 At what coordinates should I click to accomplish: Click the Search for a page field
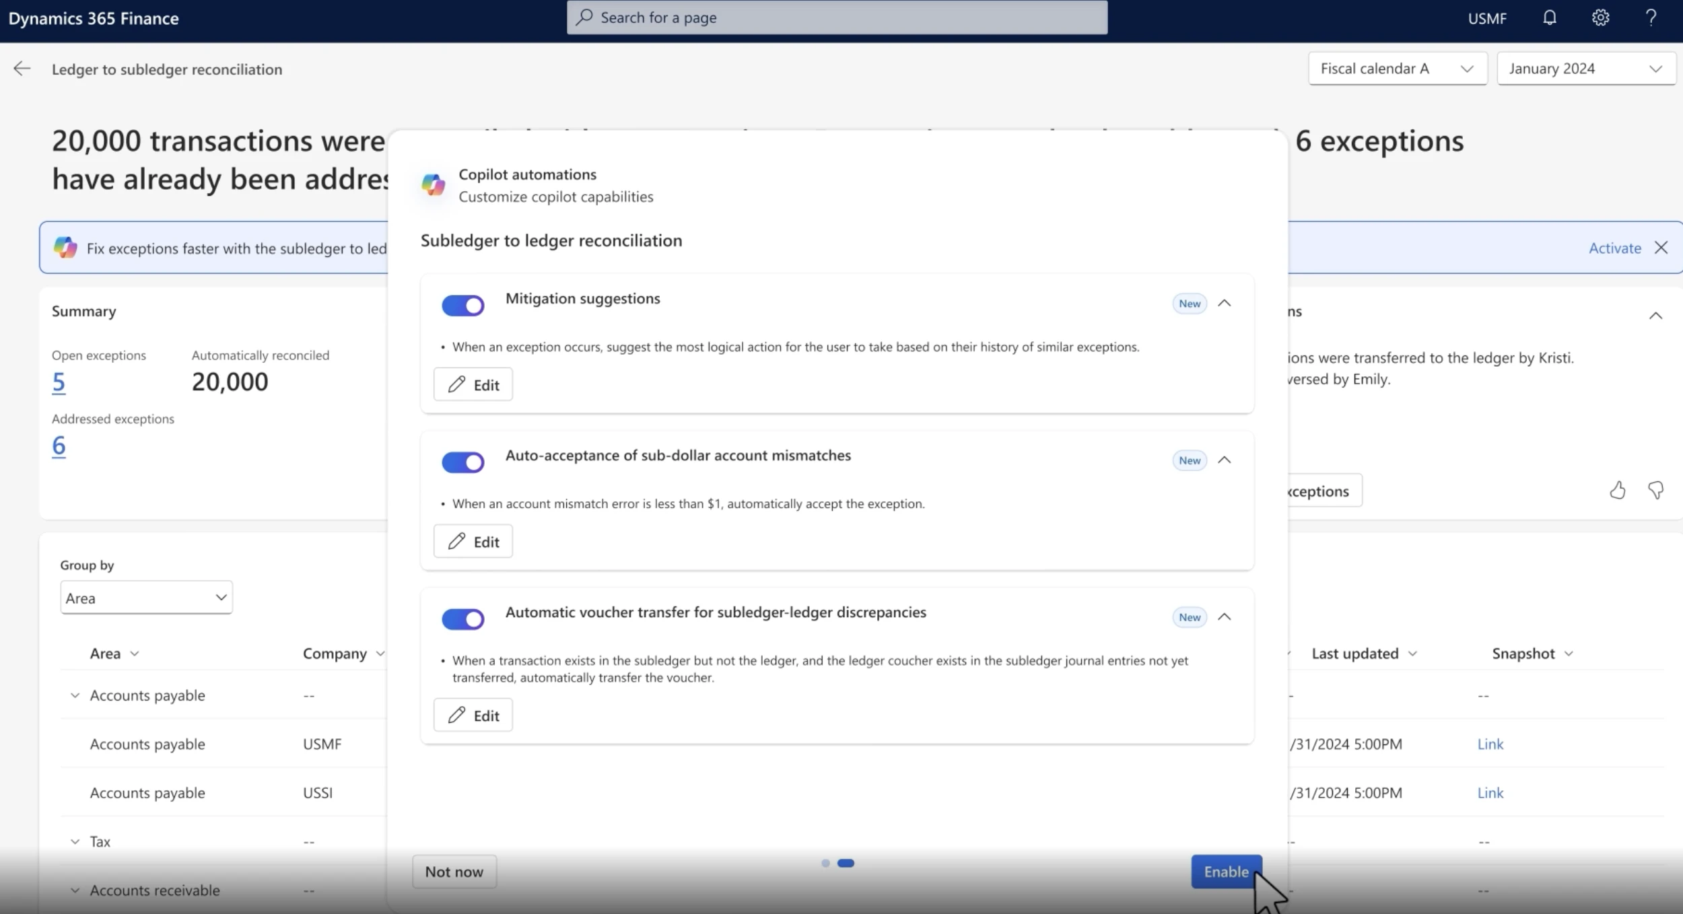pyautogui.click(x=837, y=17)
